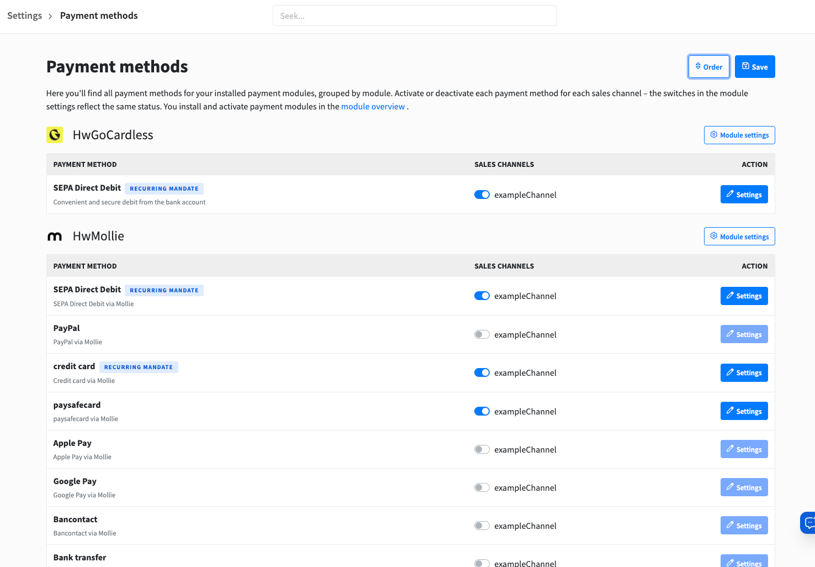Save the payment methods
The height and width of the screenshot is (567, 815).
755,67
